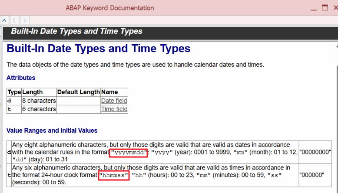Click the "Default Length" column header
The width and height of the screenshot is (338, 193).
coord(79,92)
